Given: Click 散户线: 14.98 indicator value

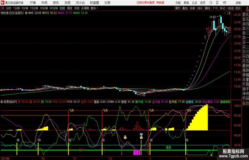Looking at the screenshot, I should tap(143, 102).
